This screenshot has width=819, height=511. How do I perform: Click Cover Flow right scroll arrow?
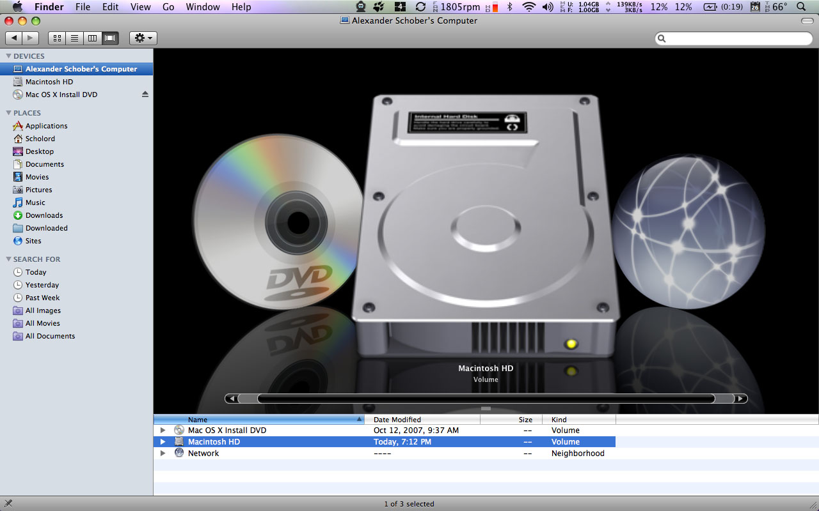pyautogui.click(x=740, y=399)
